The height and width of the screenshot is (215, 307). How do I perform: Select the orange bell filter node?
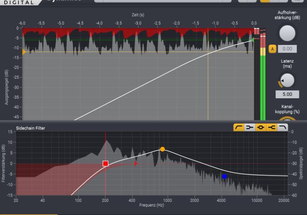click(x=162, y=149)
